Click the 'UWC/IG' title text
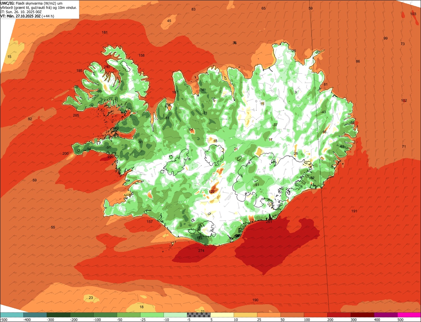This screenshot has height=322, width=421. [x=8, y=3]
